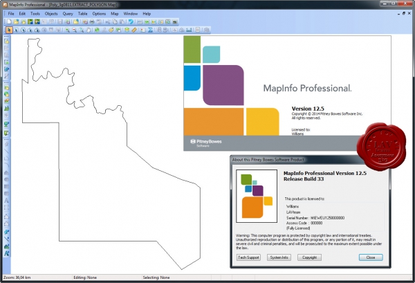Open the Map menu

click(x=115, y=14)
